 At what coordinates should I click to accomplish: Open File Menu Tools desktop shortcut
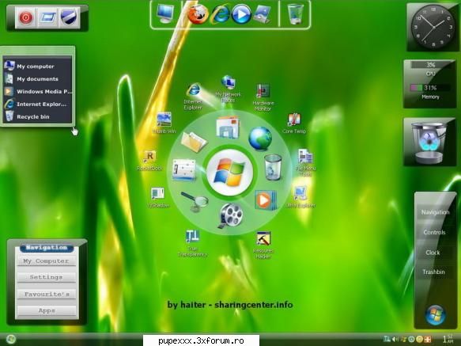pos(305,163)
